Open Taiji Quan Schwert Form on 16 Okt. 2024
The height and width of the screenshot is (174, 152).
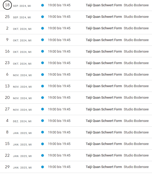104,52
